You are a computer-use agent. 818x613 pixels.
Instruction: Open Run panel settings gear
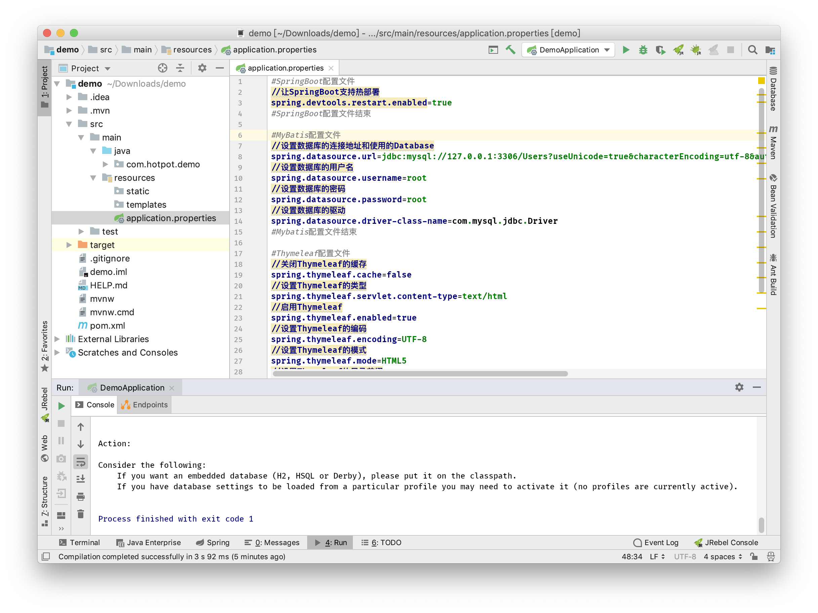[x=739, y=387]
